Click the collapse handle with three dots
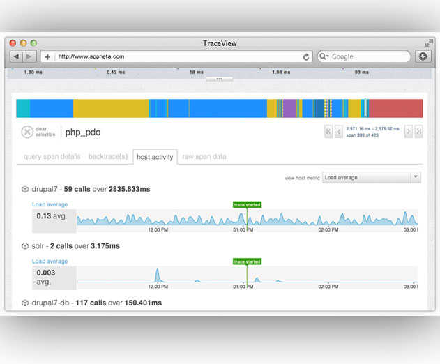This screenshot has width=440, height=364. (x=220, y=79)
